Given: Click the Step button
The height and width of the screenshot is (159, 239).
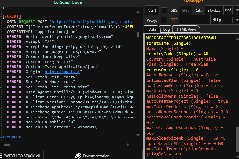Looking at the screenshot, I should [x=186, y=10].
